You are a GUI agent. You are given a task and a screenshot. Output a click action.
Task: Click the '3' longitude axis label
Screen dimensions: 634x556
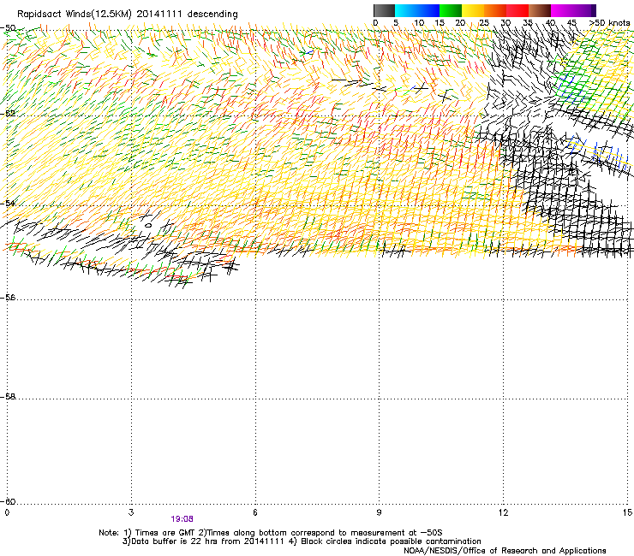(x=131, y=512)
